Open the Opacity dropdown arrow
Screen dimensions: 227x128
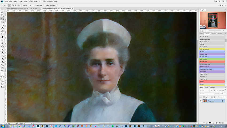(x=225, y=94)
